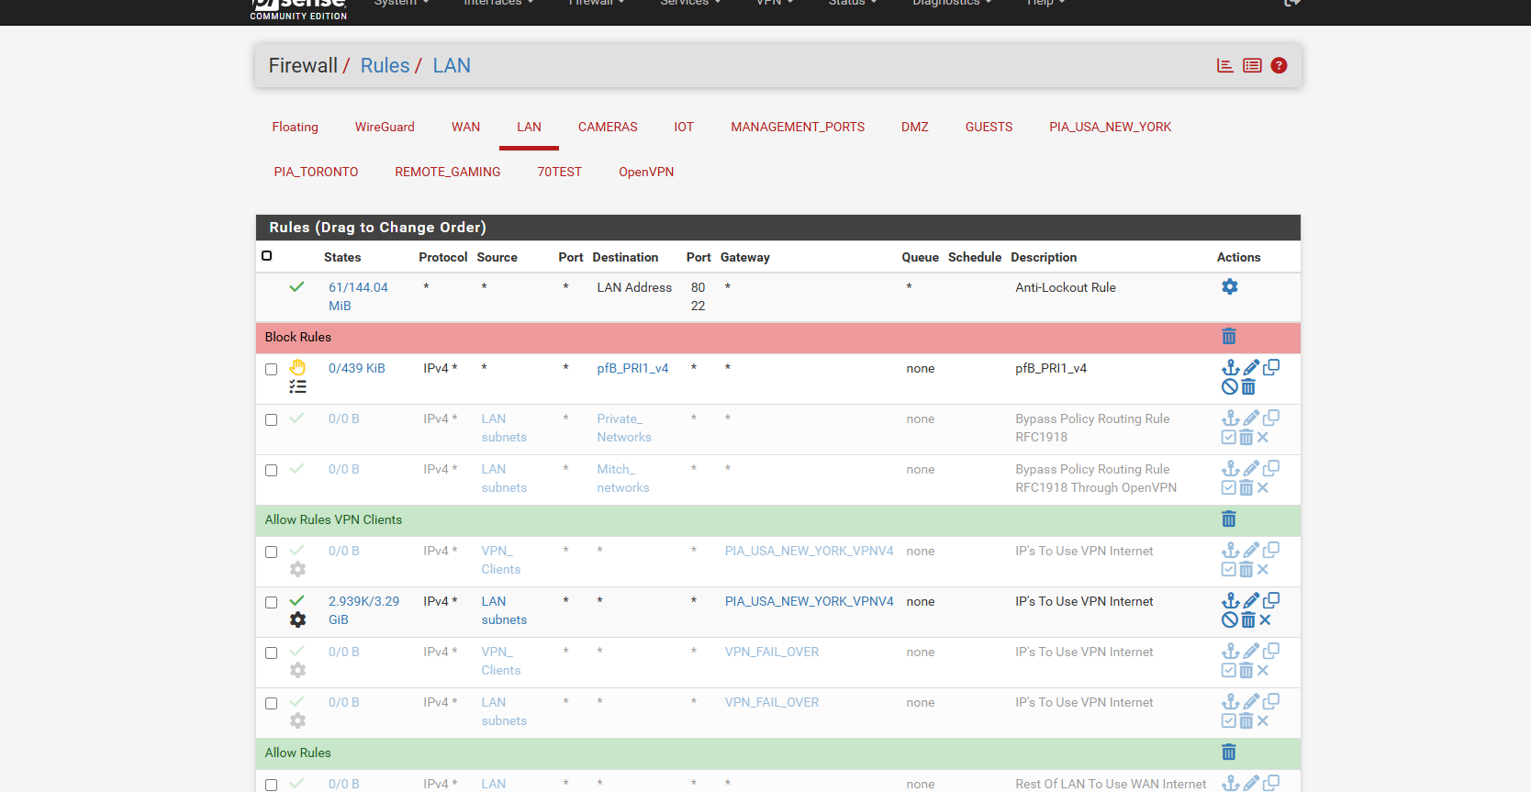1531x792 pixels.
Task: Open the CAMERAS interface tab
Action: 608,127
